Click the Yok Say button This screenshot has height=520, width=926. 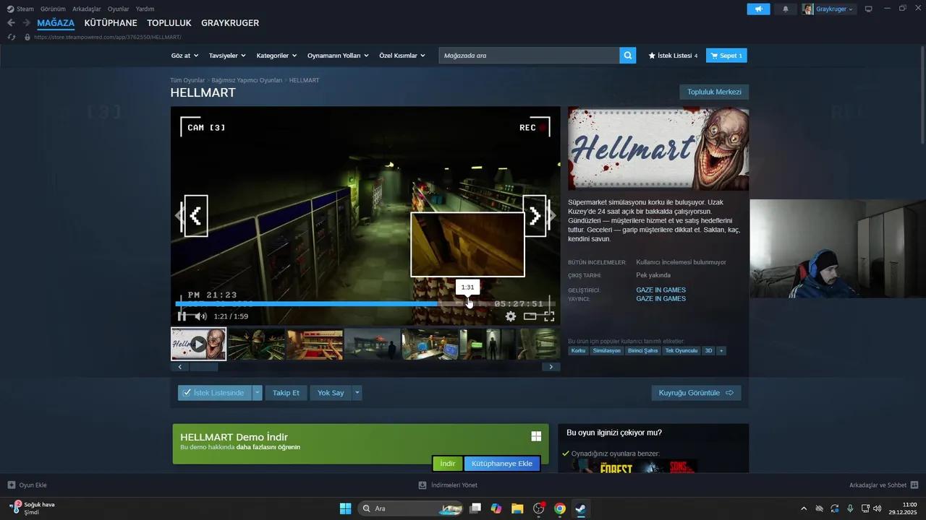click(x=331, y=393)
